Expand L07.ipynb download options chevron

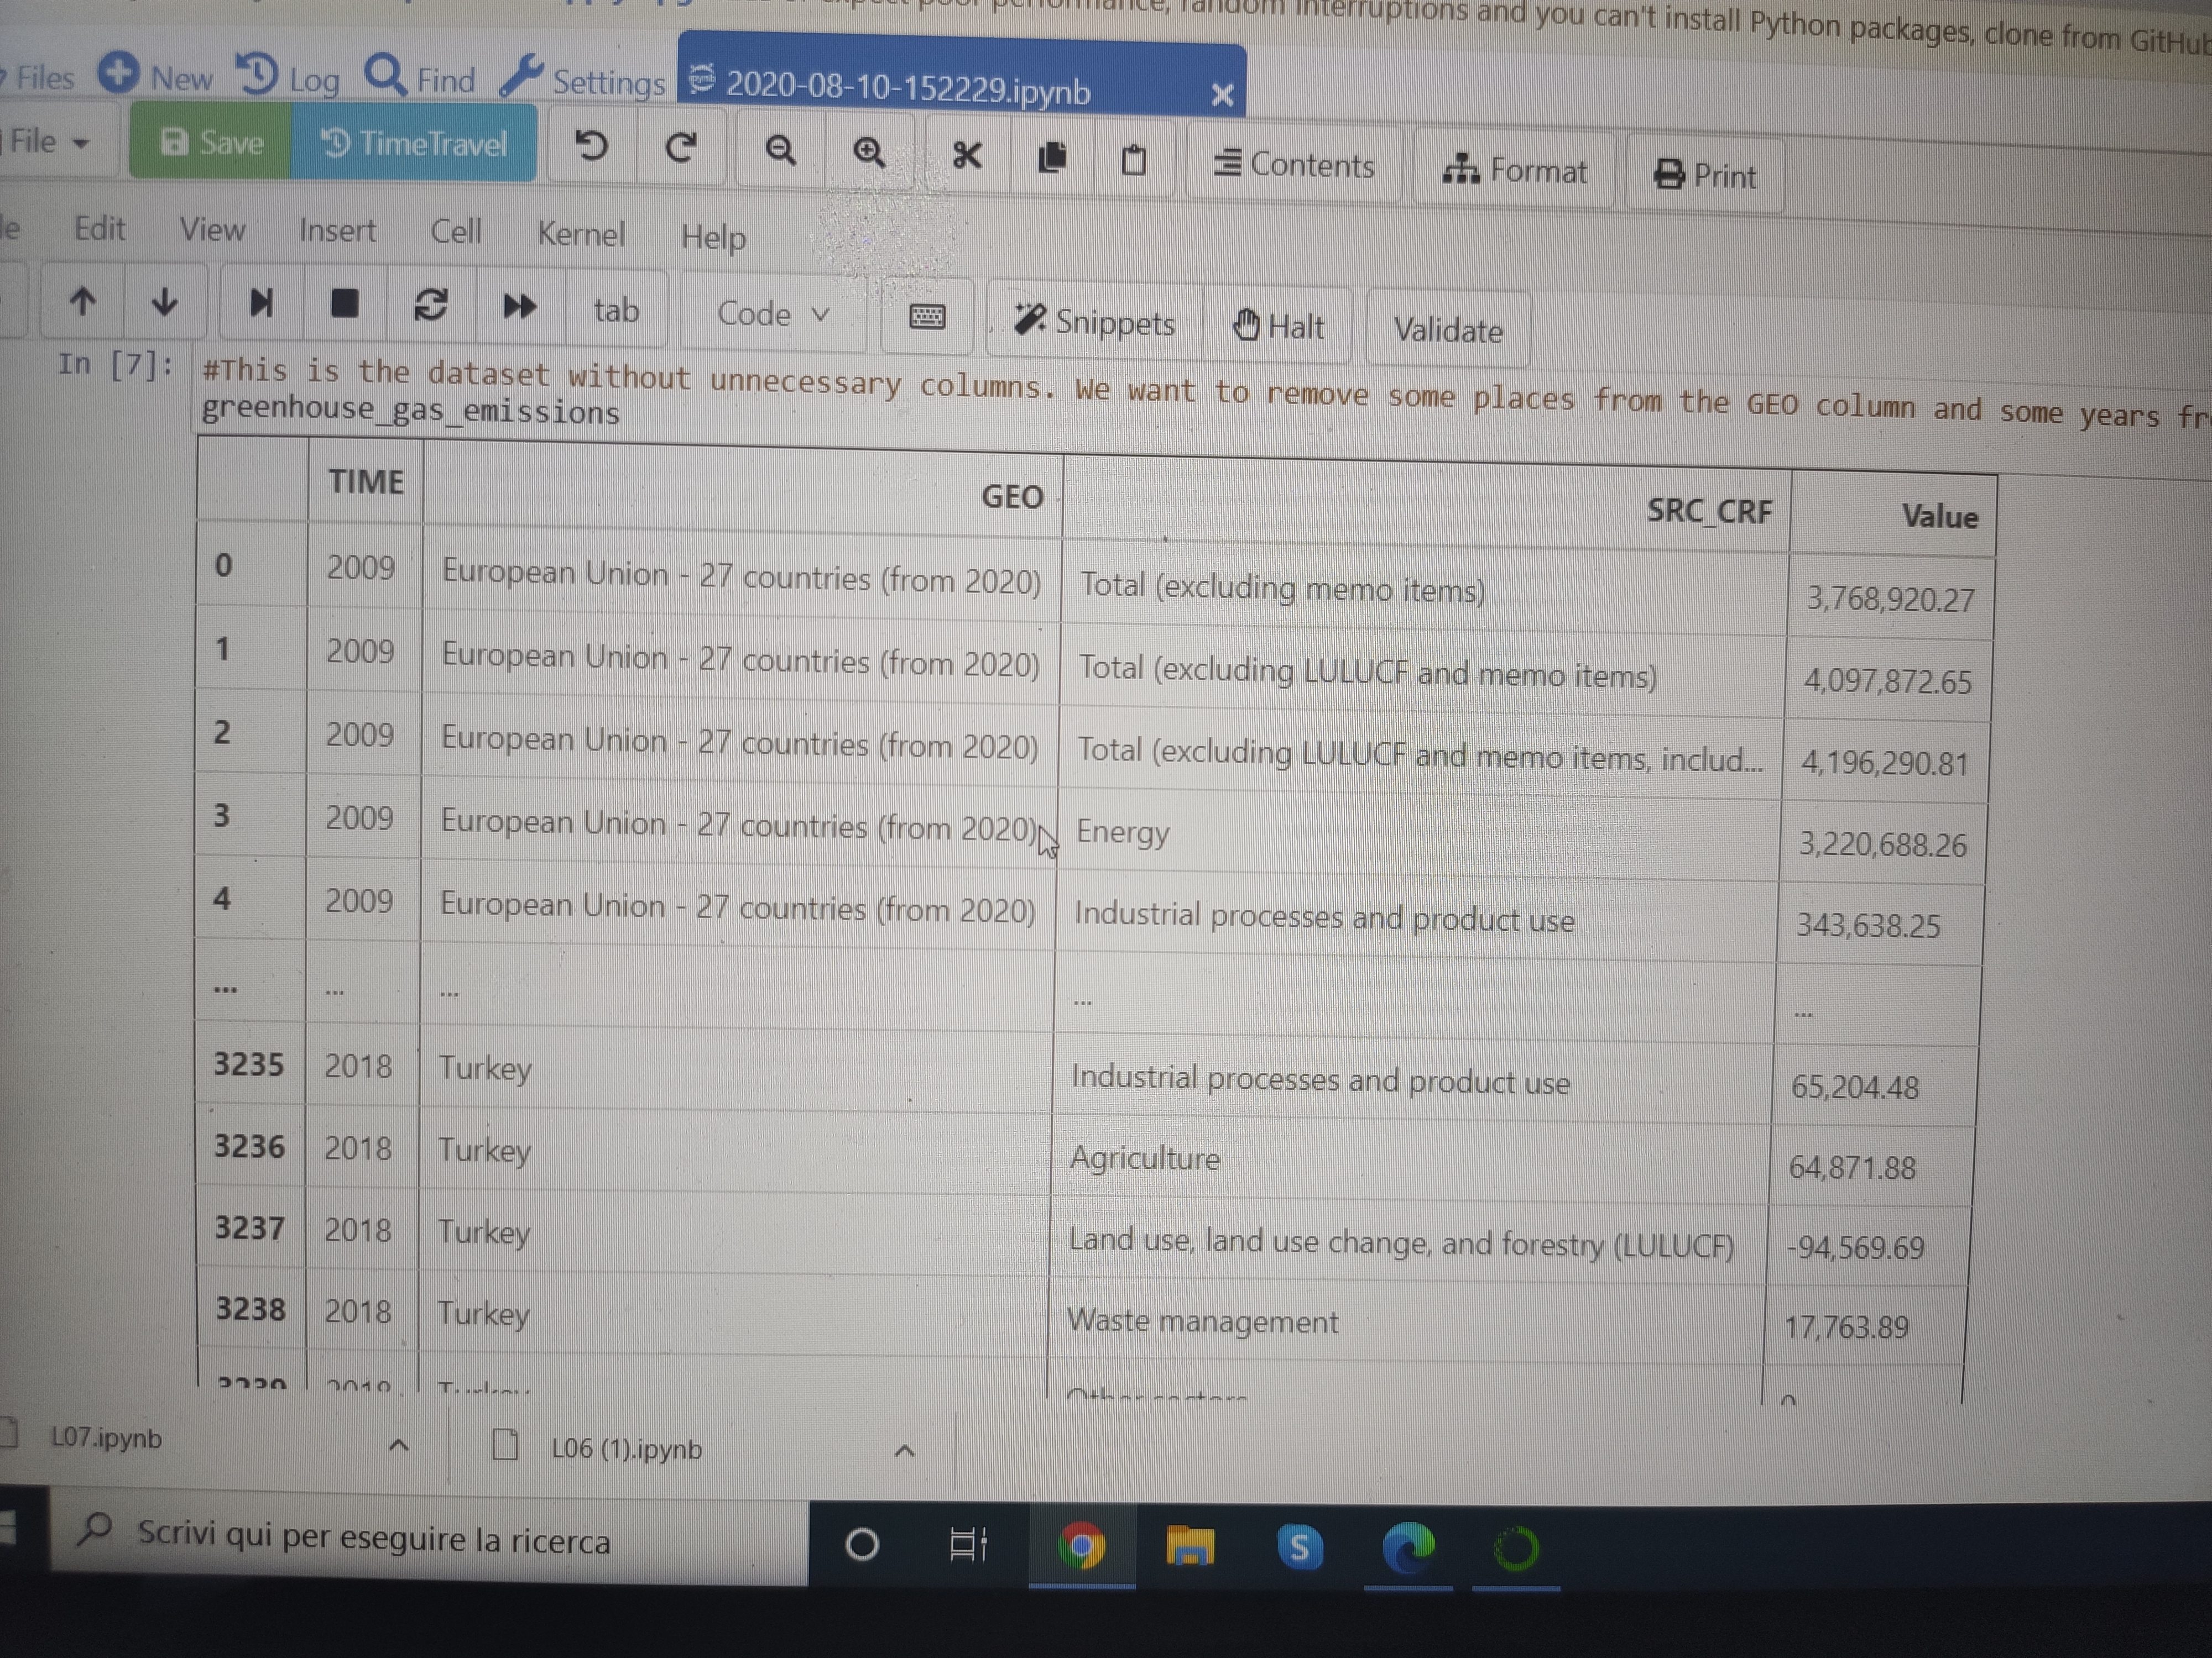(x=398, y=1444)
